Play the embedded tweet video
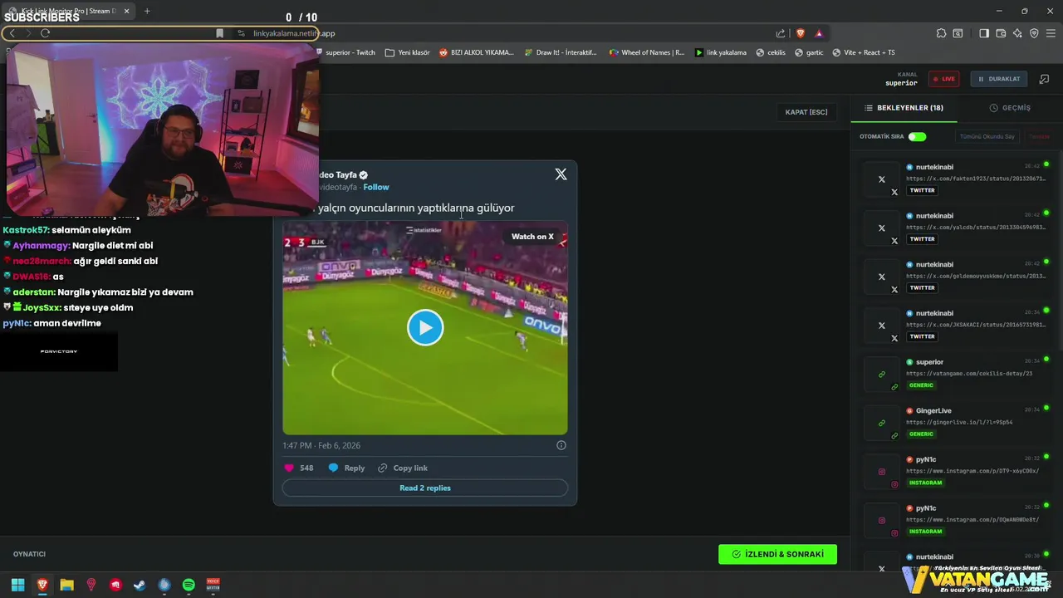This screenshot has width=1063, height=598. click(425, 327)
